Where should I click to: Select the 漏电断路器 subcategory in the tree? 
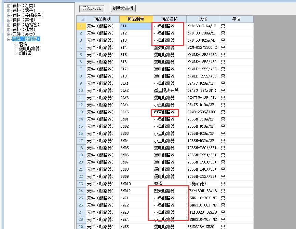29,48
